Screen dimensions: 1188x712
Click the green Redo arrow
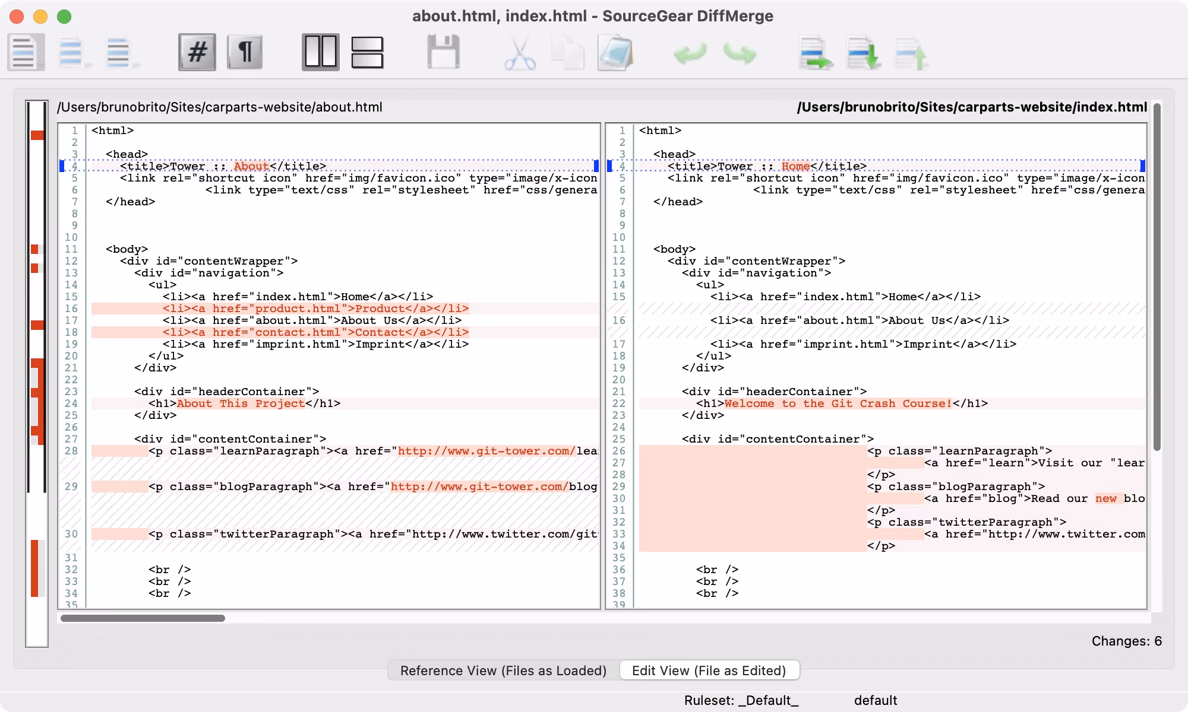click(x=740, y=53)
